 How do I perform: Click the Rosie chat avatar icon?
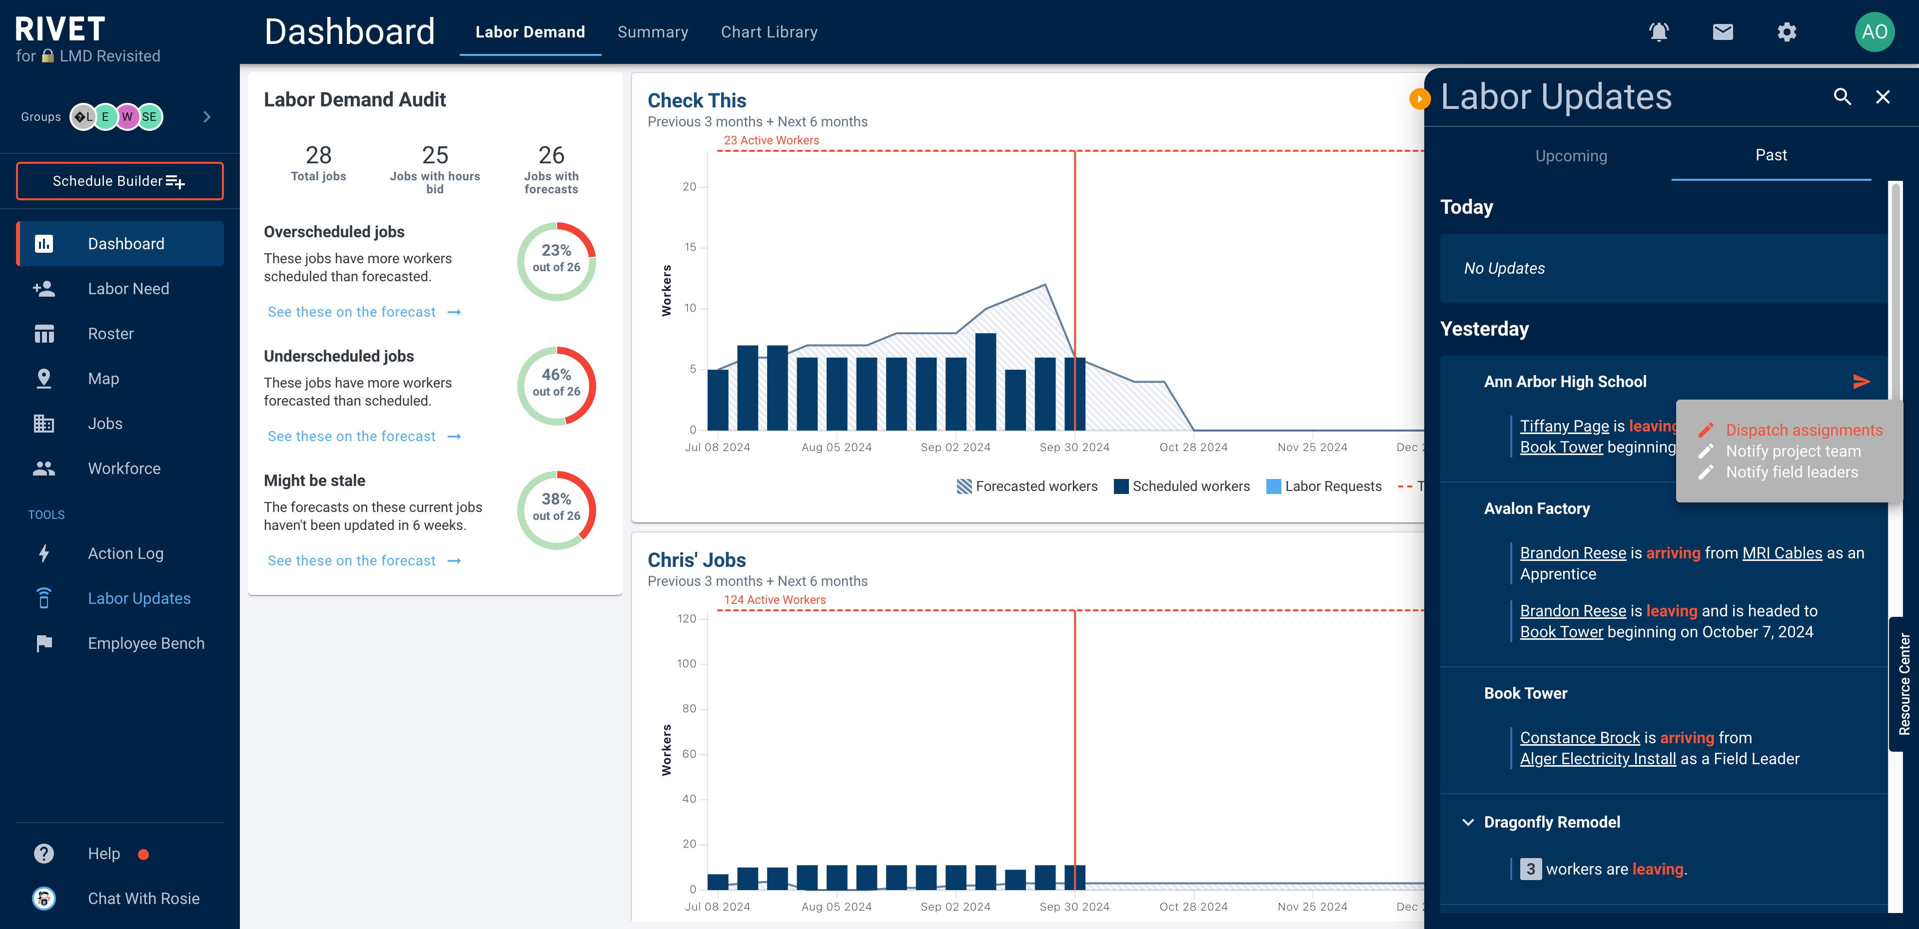44,899
